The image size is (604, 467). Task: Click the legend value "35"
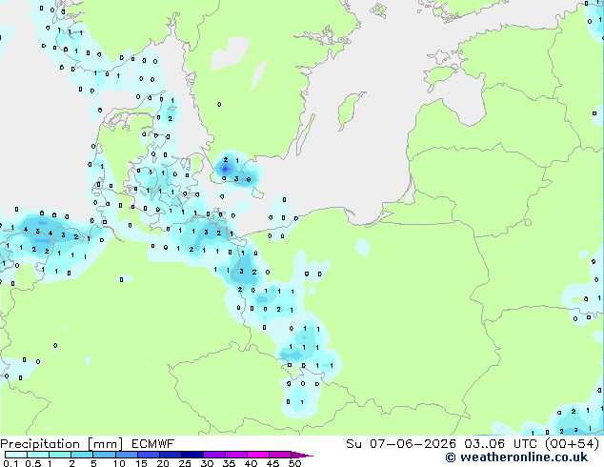[x=229, y=463]
